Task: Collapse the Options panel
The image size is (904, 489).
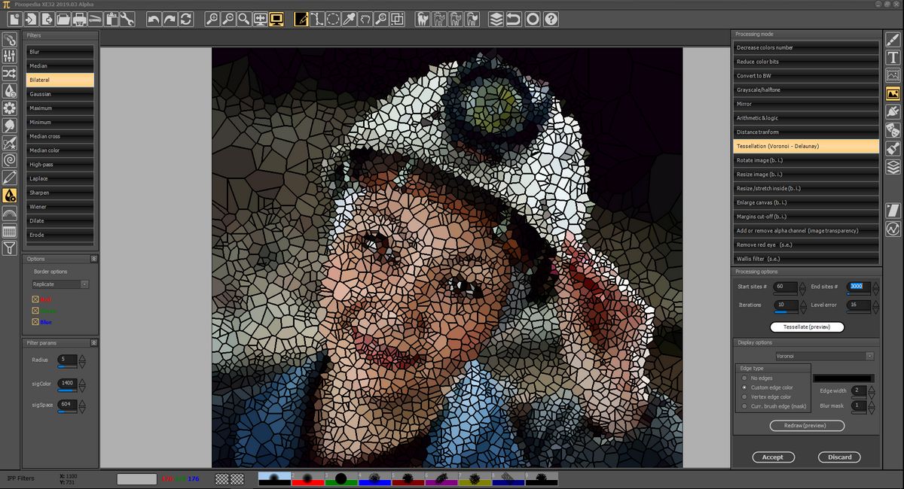Action: 93,259
